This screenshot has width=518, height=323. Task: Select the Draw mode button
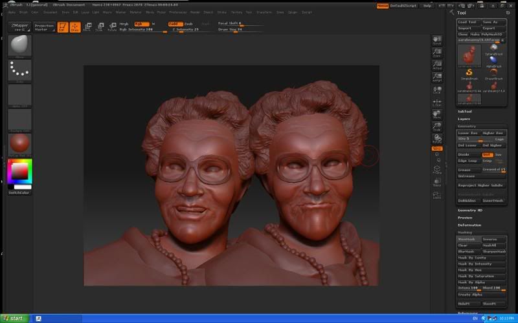click(x=74, y=26)
